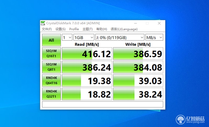This screenshot has width=209, height=127.
Task: Click the 416.12 read result
Action: click(x=87, y=54)
